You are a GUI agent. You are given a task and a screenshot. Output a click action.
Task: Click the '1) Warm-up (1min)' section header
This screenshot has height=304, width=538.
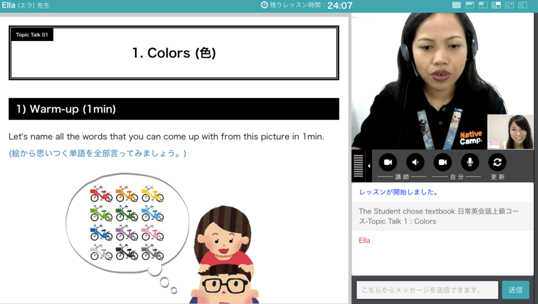pyautogui.click(x=174, y=109)
